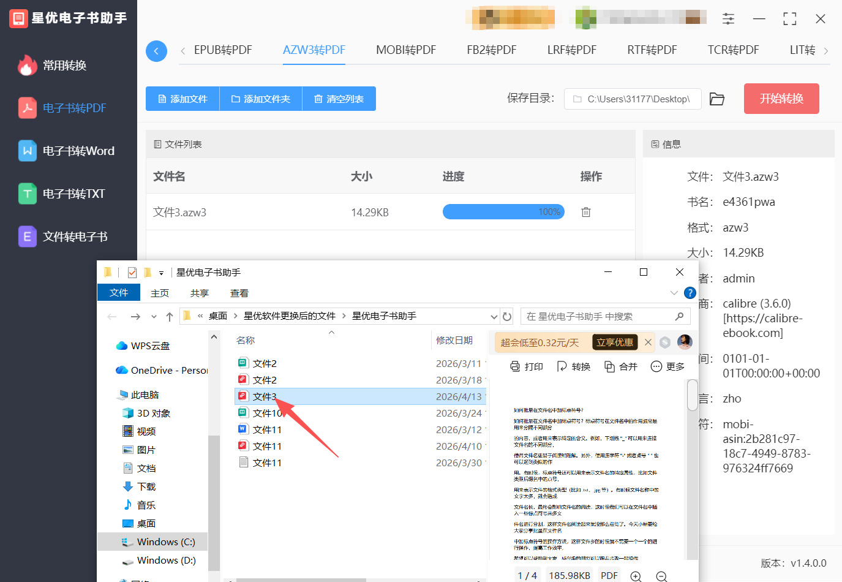Click the 清空列表 button

click(339, 99)
